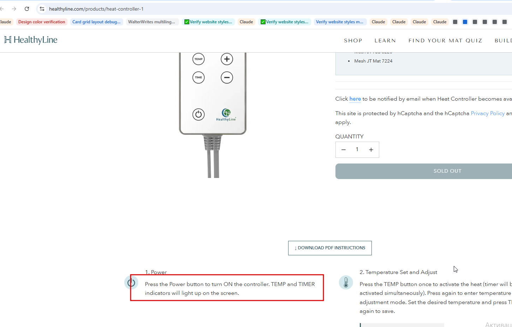Decrease quantity with the minus icon
This screenshot has width=512, height=327.
pos(343,150)
